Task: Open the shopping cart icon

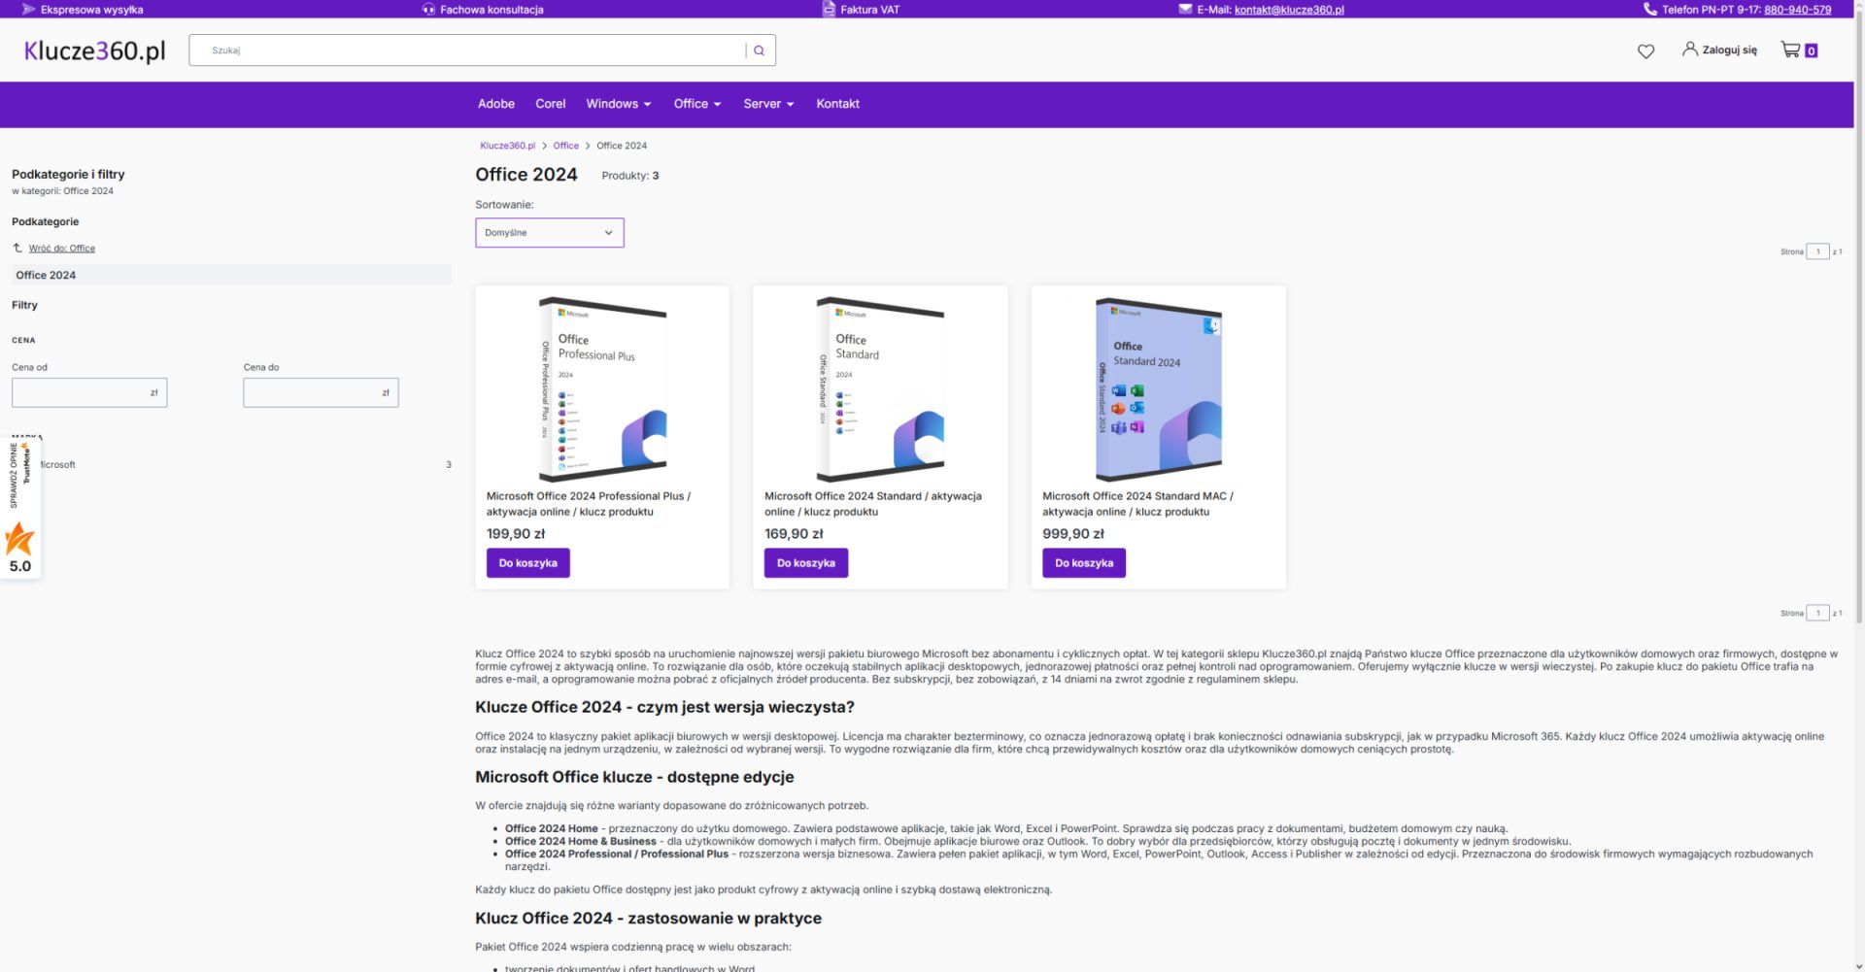Action: coord(1790,50)
